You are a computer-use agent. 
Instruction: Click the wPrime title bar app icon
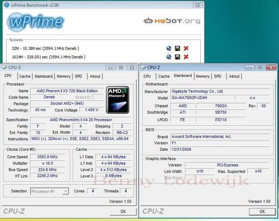(x=7, y=5)
